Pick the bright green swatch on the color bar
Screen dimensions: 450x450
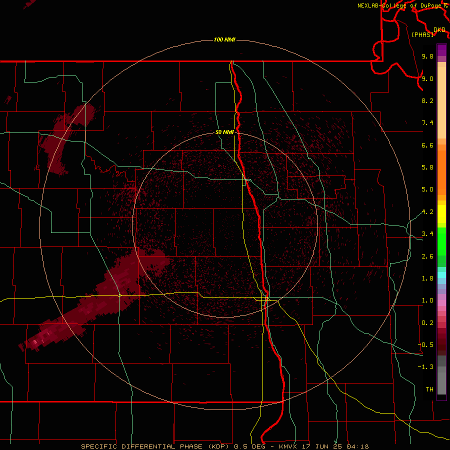pos(441,241)
